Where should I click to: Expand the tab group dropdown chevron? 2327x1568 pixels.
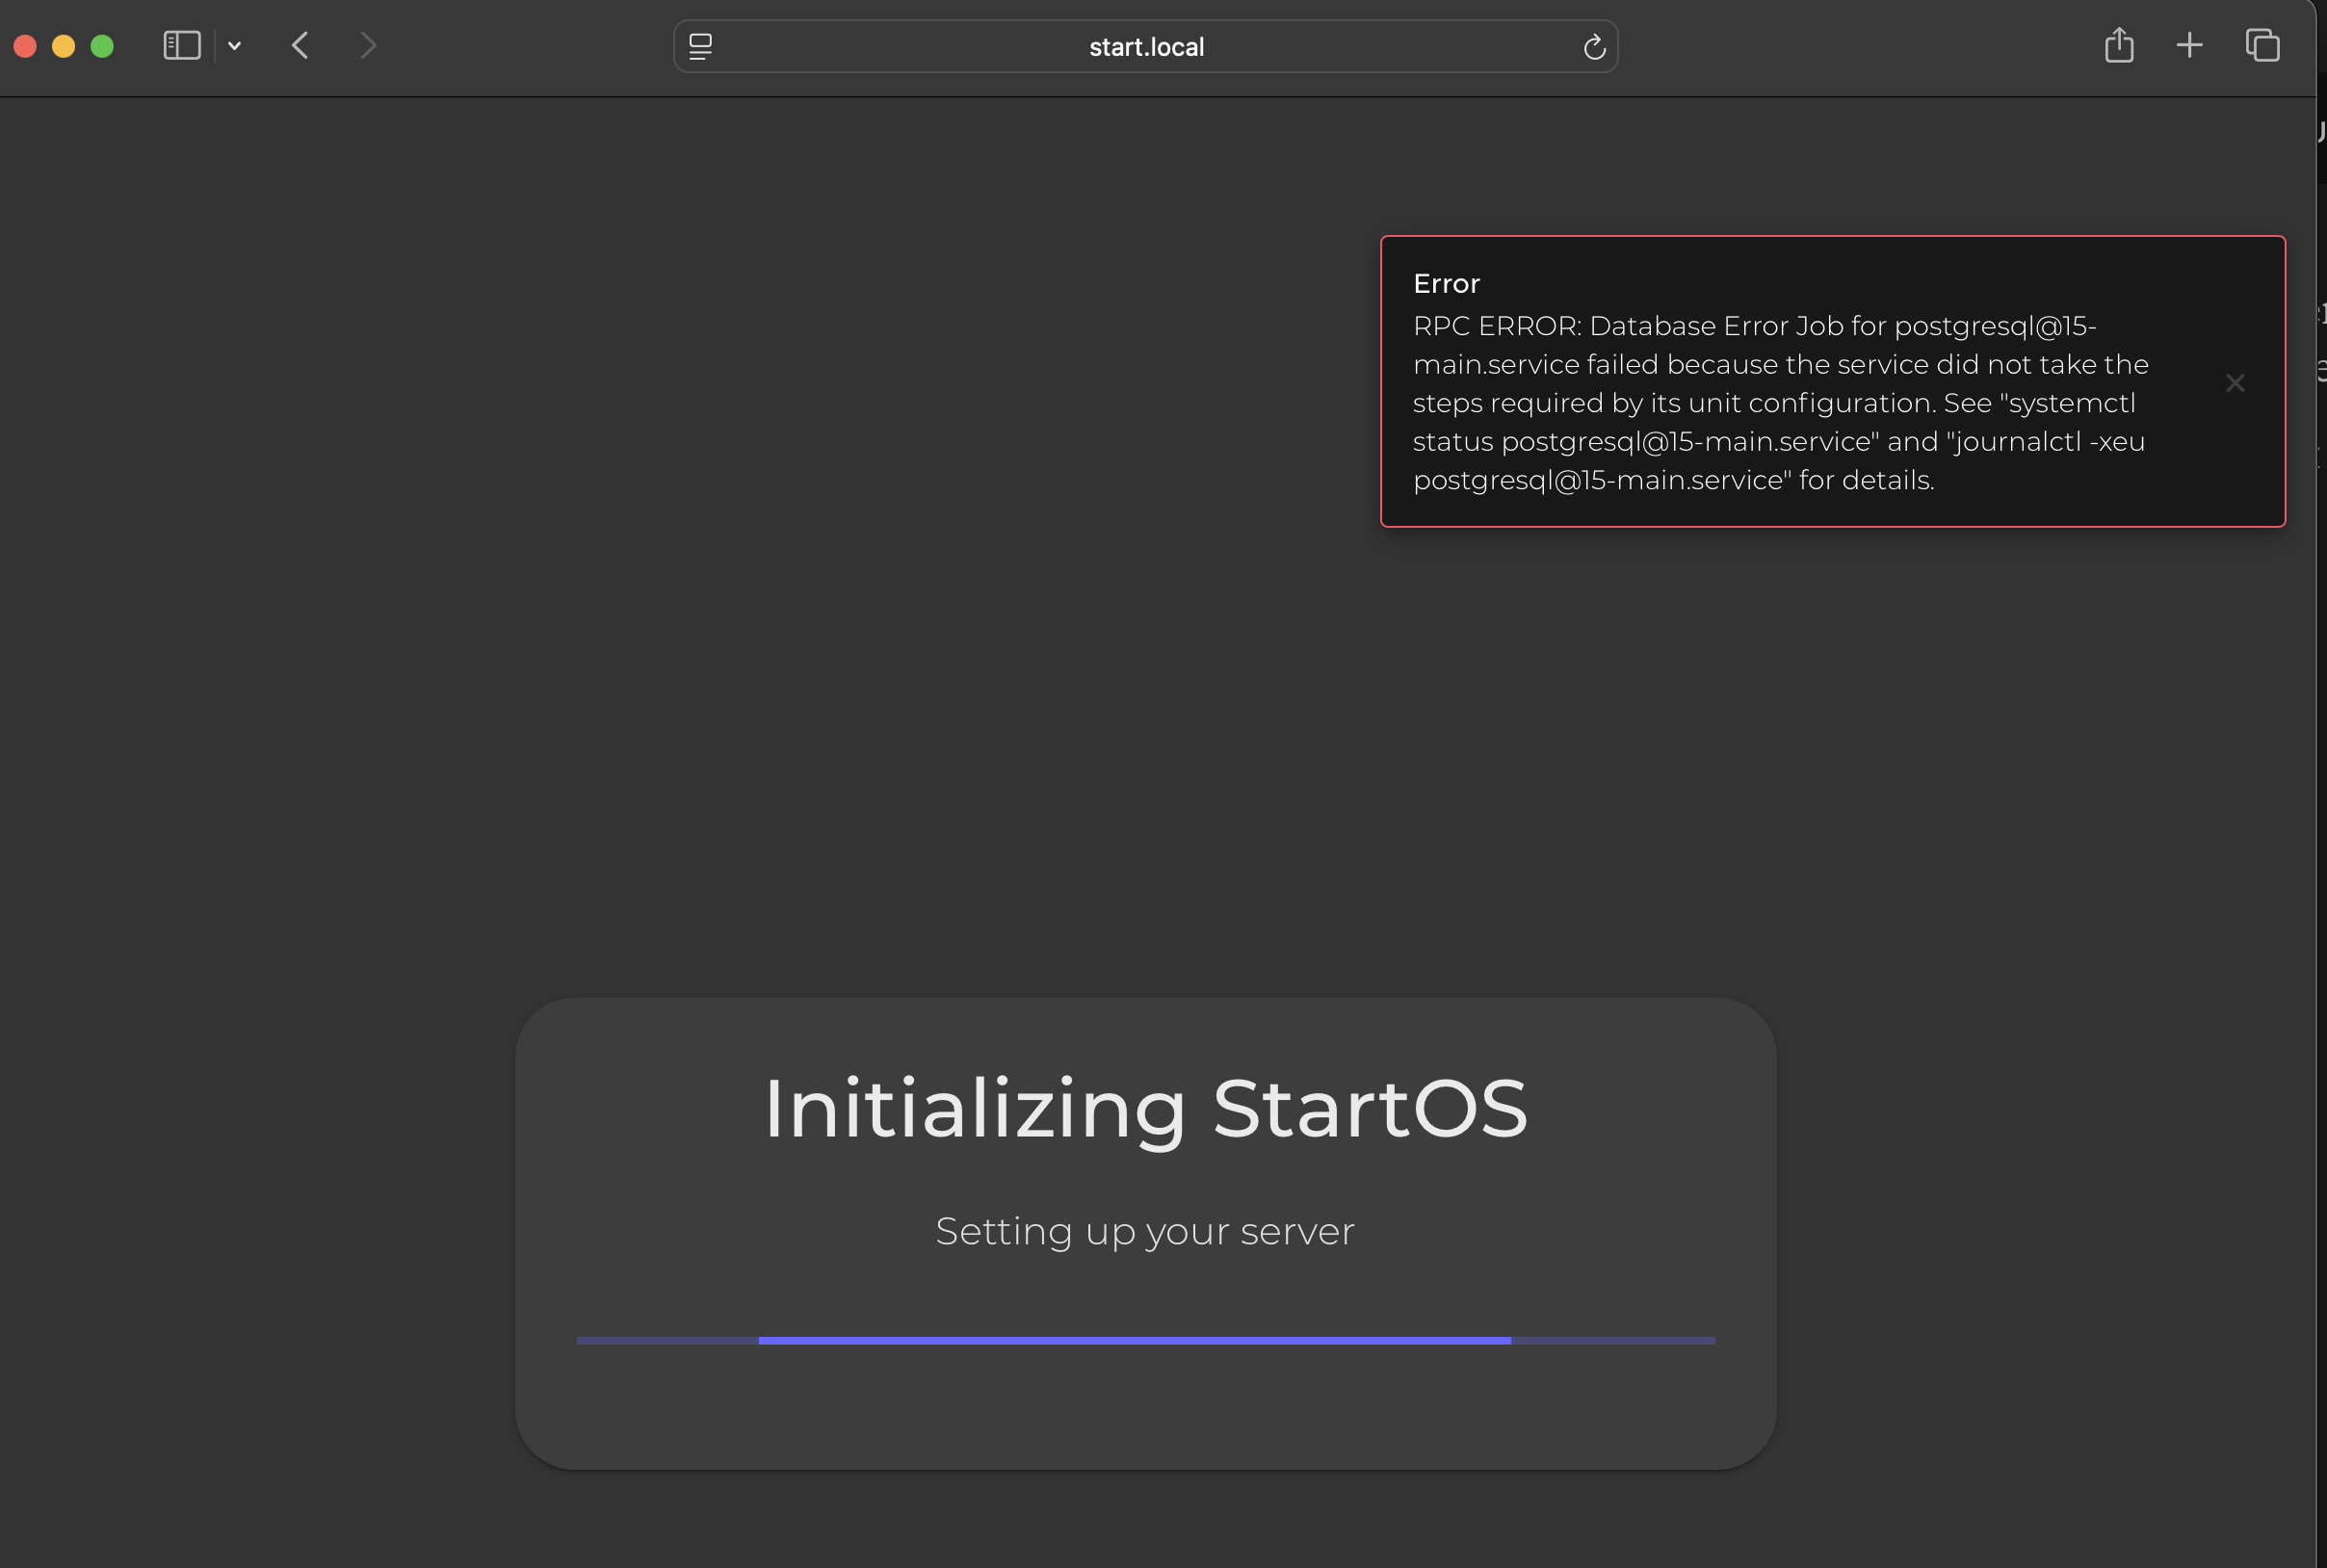coord(235,46)
